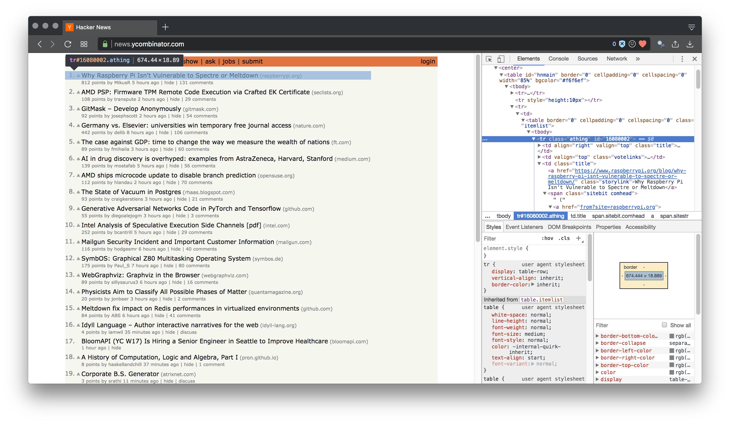Screen dimensions: 730x424
Task: Open the Event Listeners tab
Action: click(x=524, y=227)
